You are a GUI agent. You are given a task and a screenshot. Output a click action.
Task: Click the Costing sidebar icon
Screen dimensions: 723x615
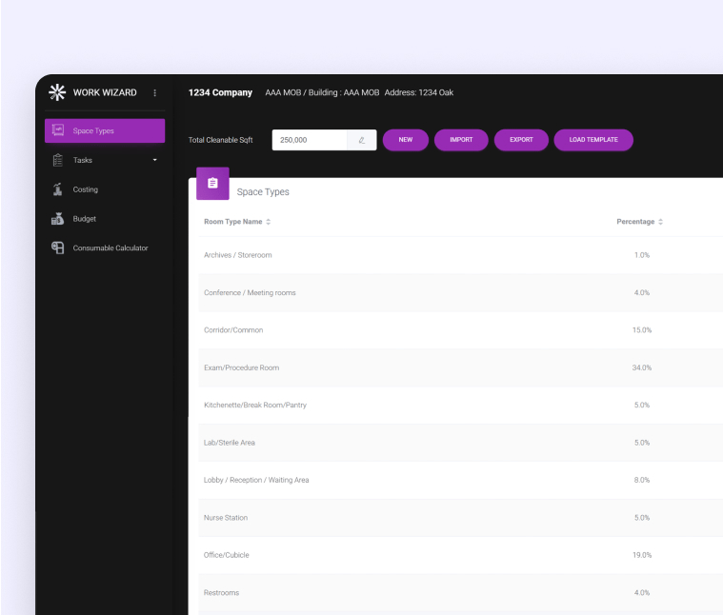58,189
